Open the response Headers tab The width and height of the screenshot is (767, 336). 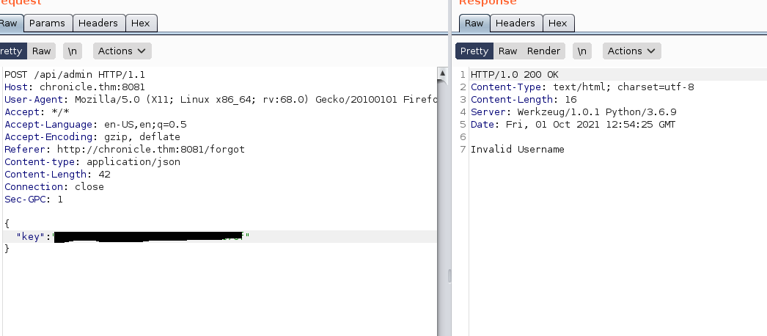click(515, 23)
